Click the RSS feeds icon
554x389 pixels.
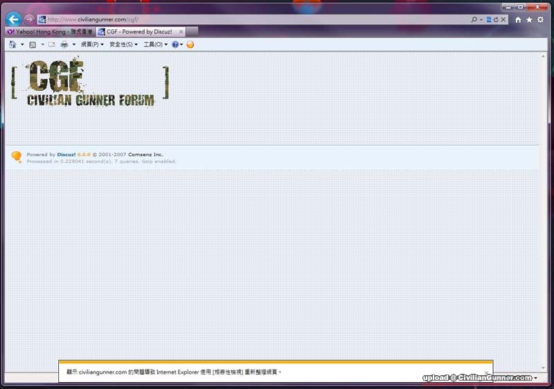point(32,44)
